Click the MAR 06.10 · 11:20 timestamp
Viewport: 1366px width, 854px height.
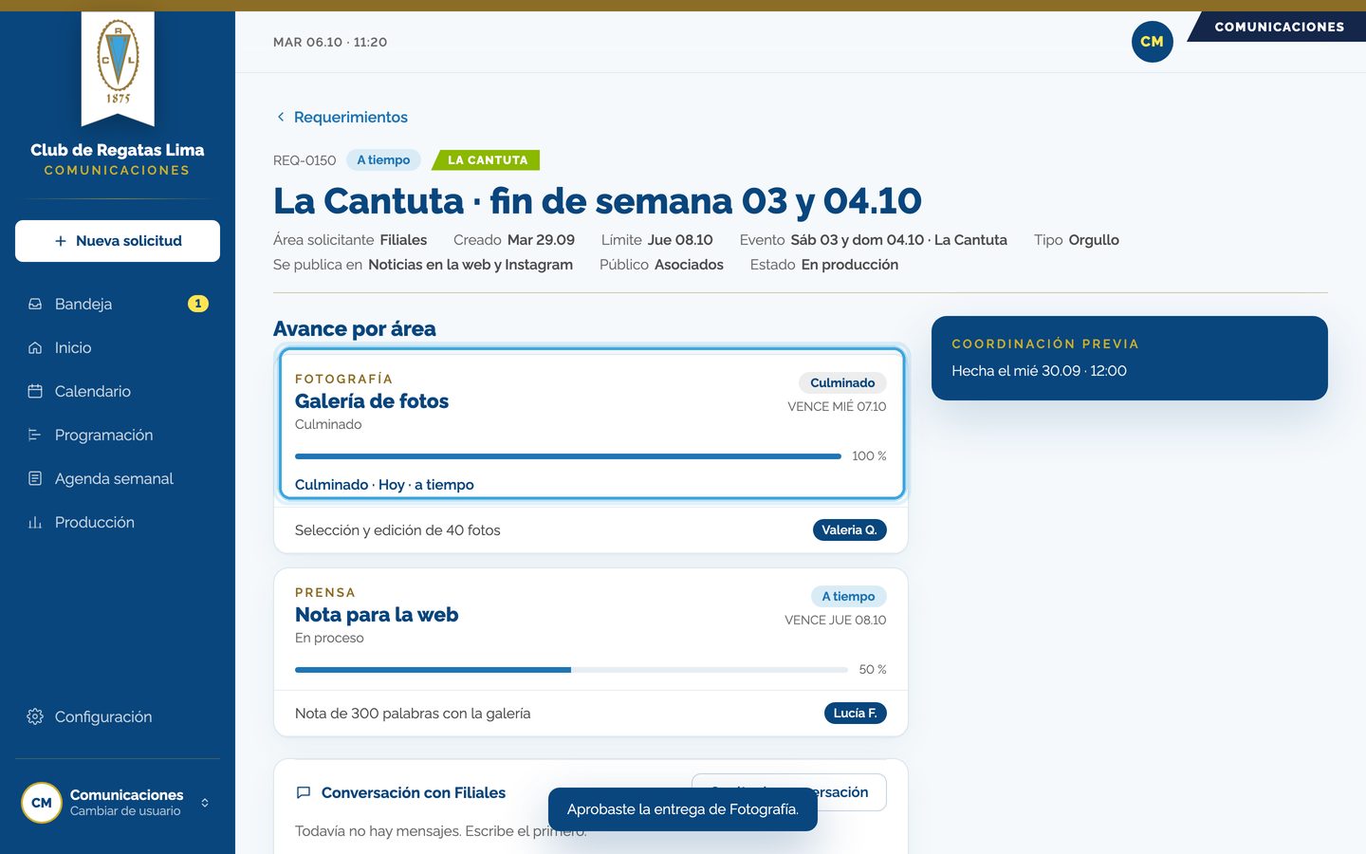click(x=330, y=42)
